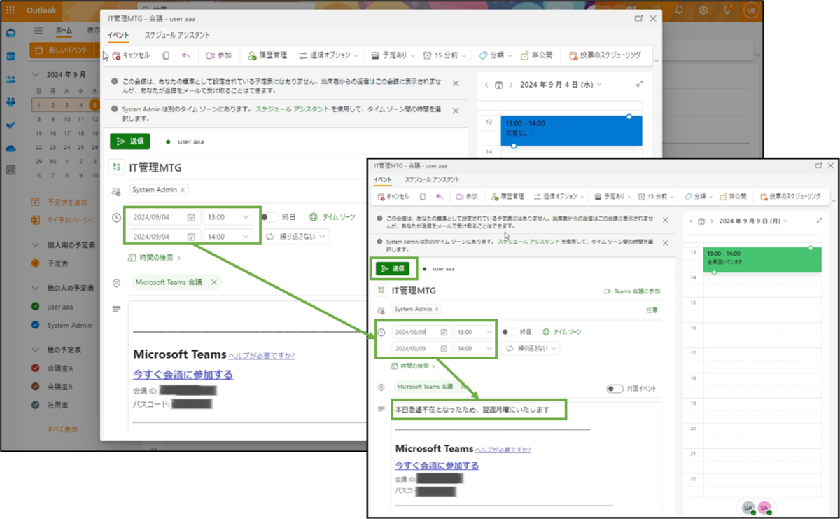Viewport: 840px width, 519px height.
Task: Click キャンセル in the 9月9日 window toolbar
Action: click(393, 197)
